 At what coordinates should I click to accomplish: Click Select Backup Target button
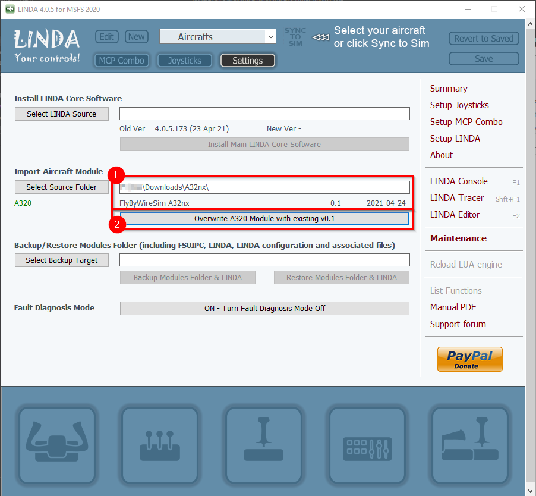pyautogui.click(x=62, y=260)
